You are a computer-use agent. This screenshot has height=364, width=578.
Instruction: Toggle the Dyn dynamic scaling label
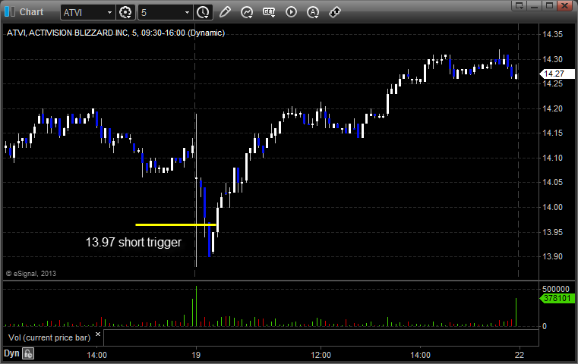click(11, 353)
